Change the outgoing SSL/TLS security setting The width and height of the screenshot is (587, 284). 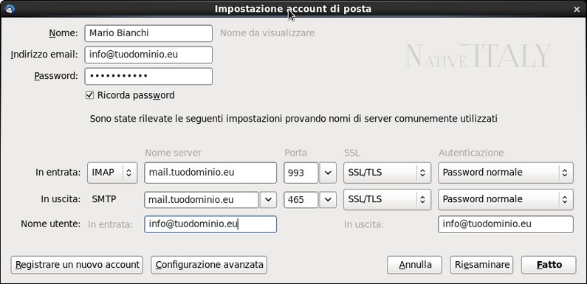tap(387, 199)
